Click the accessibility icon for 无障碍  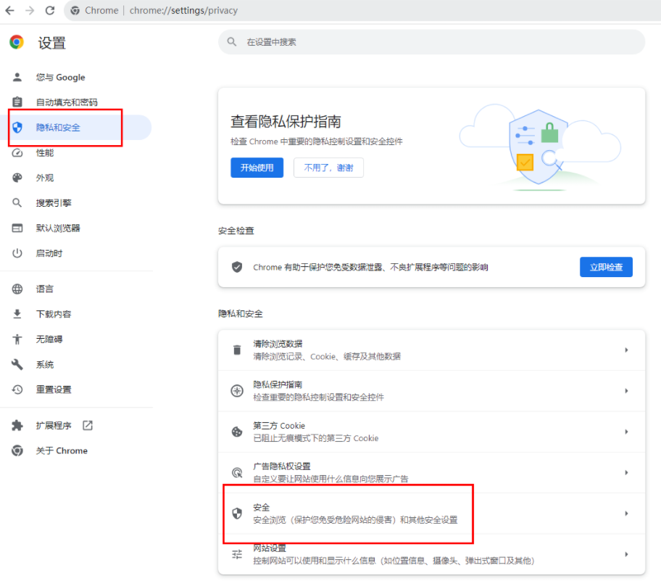(x=17, y=339)
